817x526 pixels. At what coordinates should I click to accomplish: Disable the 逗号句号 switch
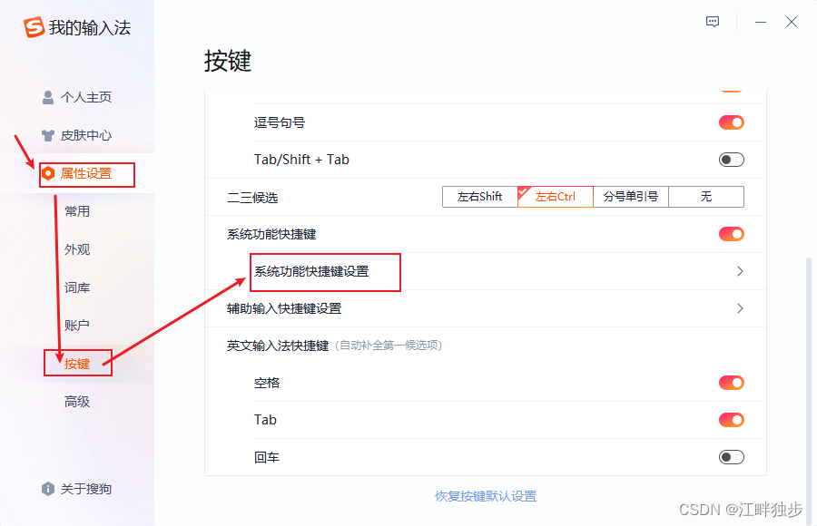tap(732, 122)
